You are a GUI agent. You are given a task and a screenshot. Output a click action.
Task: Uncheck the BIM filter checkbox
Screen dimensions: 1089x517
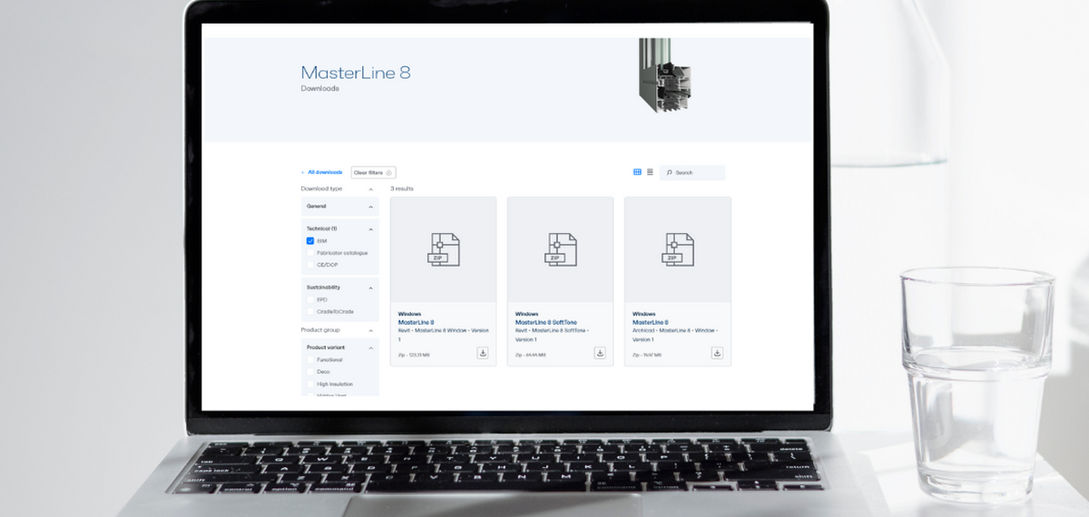(310, 241)
